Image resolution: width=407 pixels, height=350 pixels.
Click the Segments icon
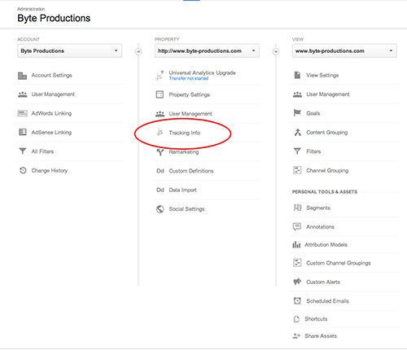click(297, 208)
